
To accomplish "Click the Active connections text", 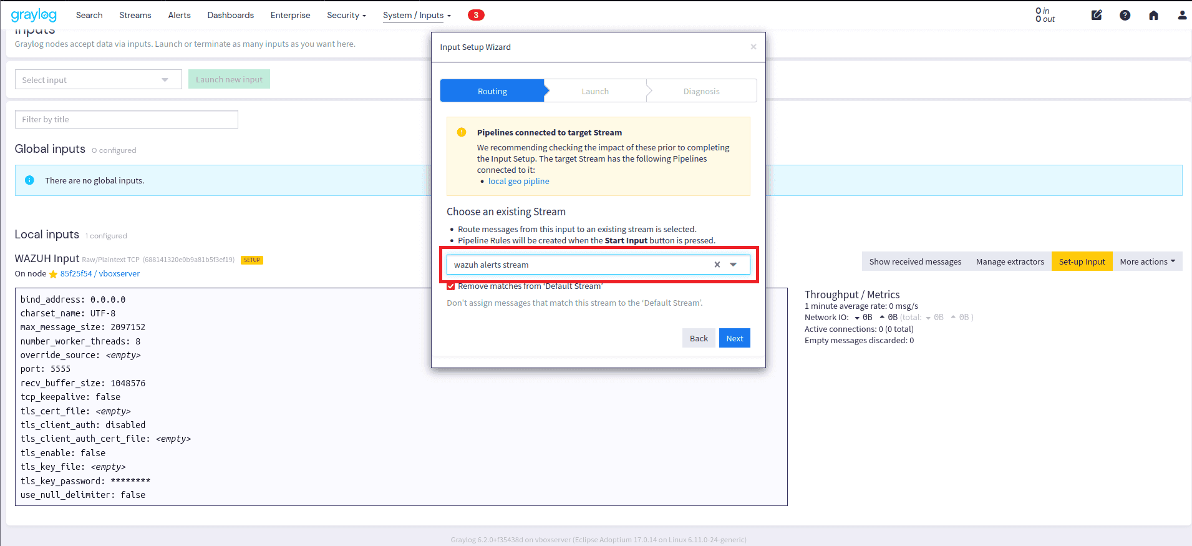I will (x=859, y=329).
